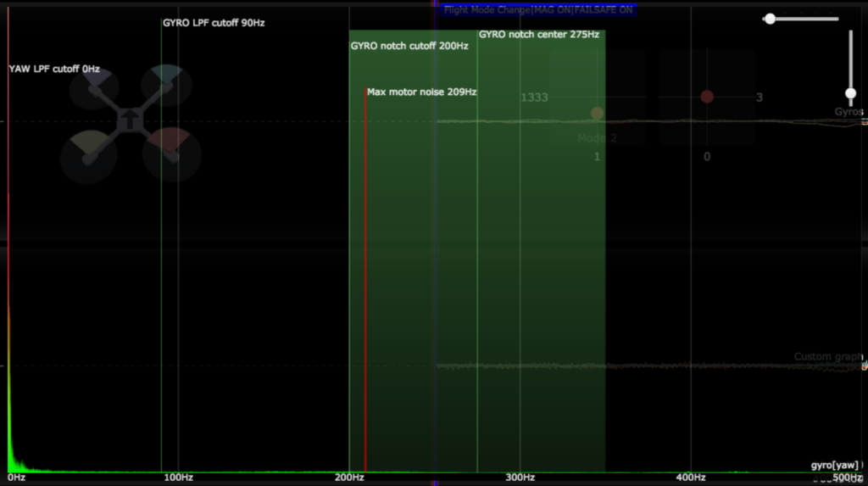Click the gyro[yaw] field label
The width and height of the screenshot is (868, 486).
tap(834, 465)
